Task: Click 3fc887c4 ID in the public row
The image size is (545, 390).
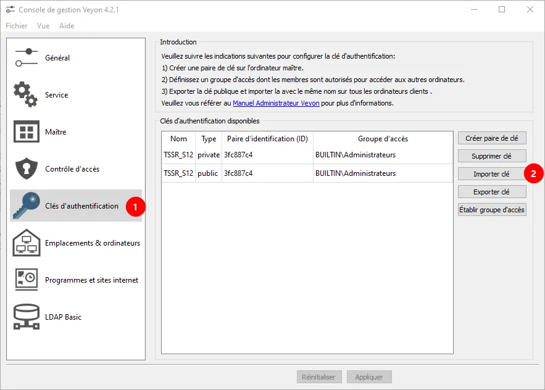Action: click(x=267, y=173)
